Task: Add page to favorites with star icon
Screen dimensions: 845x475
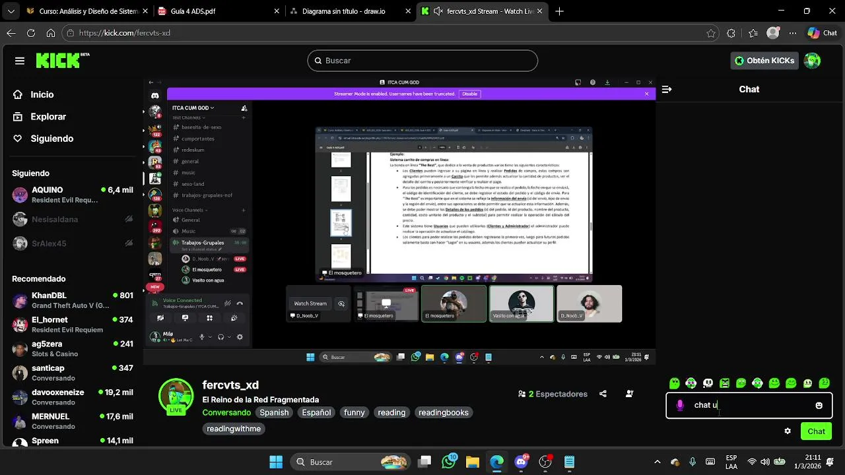Action: tap(711, 33)
